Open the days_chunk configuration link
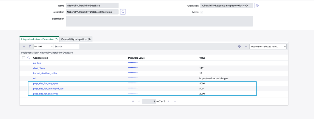Screen dimensions: 314x119 (x=39, y=68)
